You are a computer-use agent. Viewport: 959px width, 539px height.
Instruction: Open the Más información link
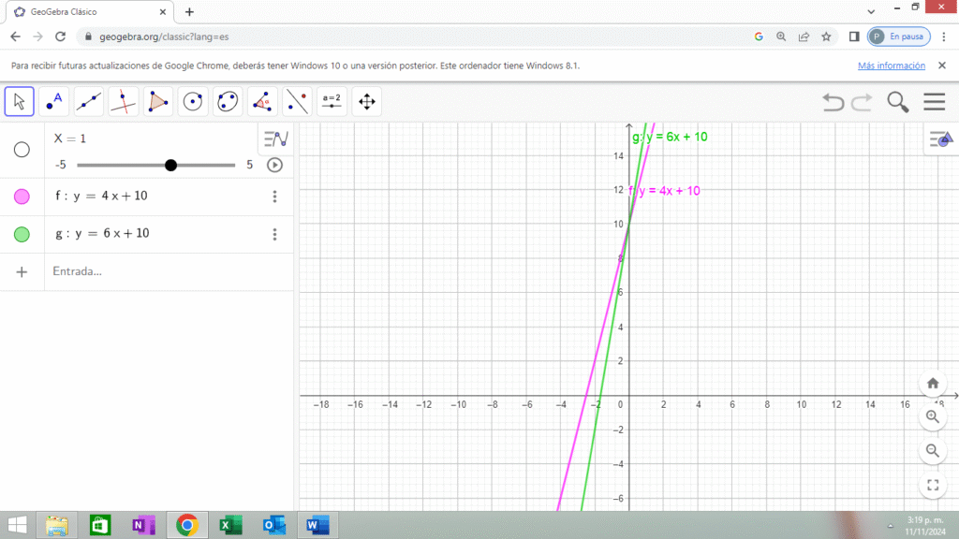coord(891,66)
